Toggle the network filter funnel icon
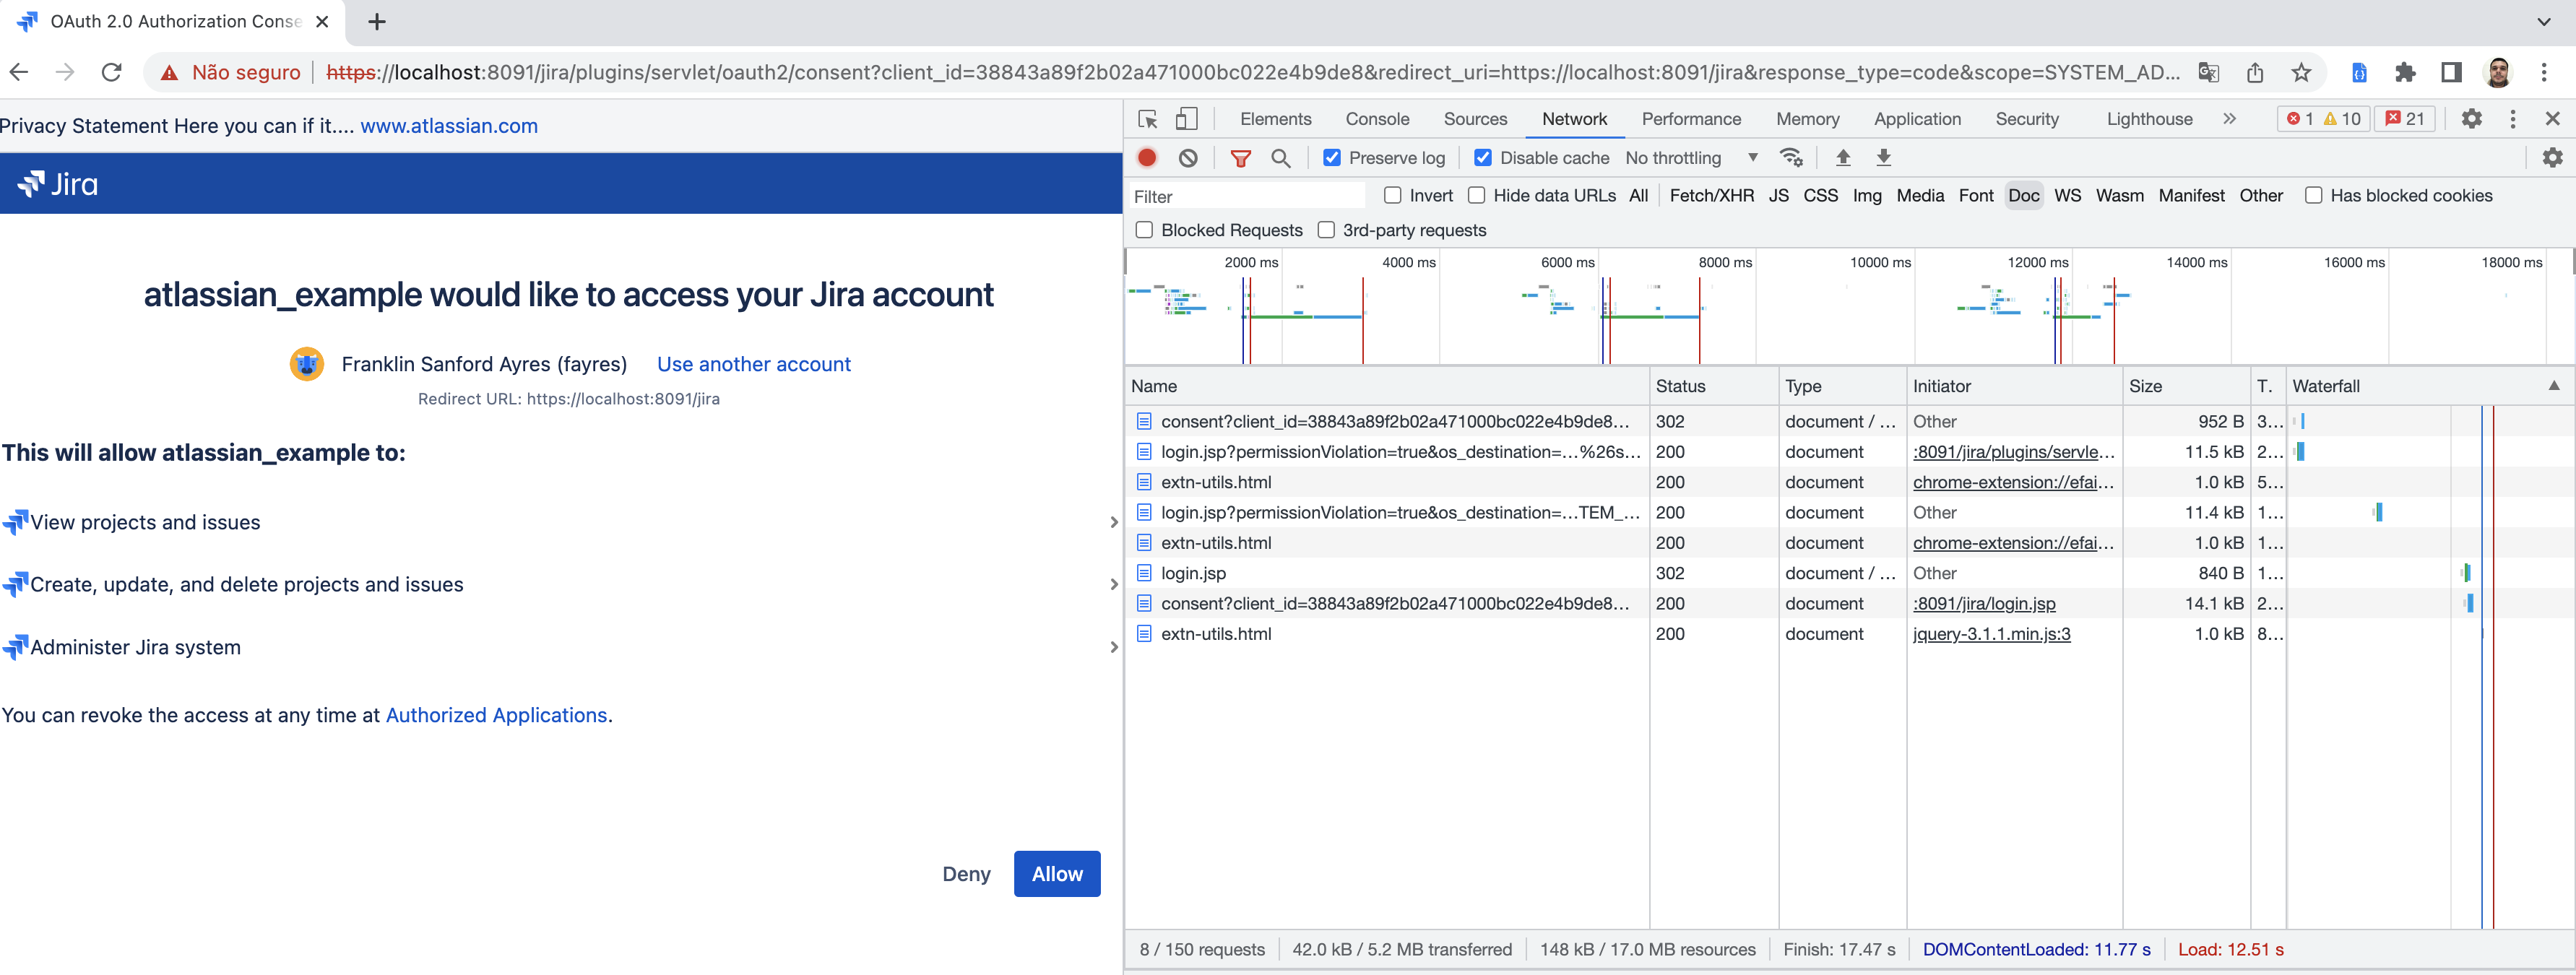 (1240, 158)
